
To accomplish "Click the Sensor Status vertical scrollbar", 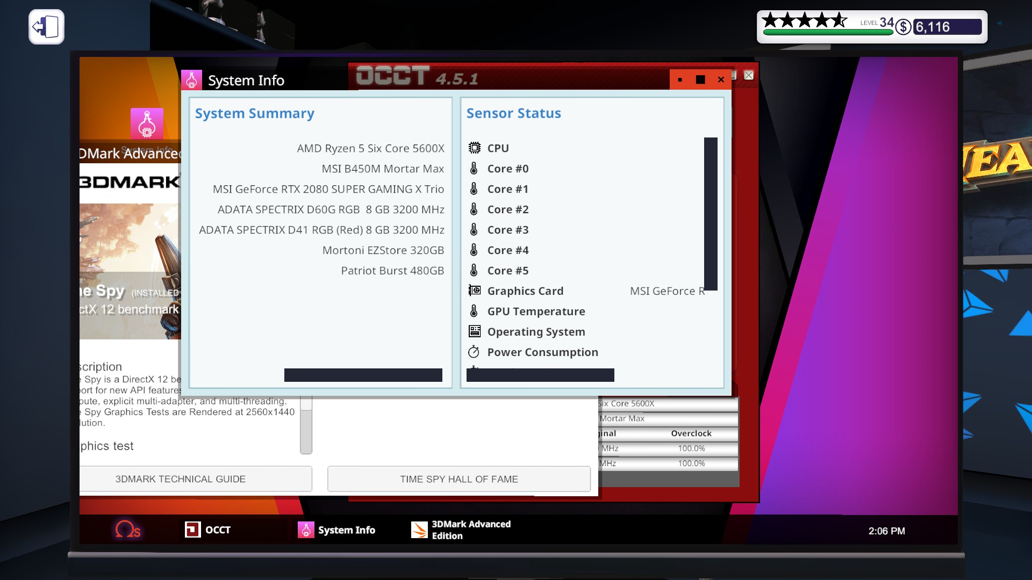I will click(x=711, y=214).
